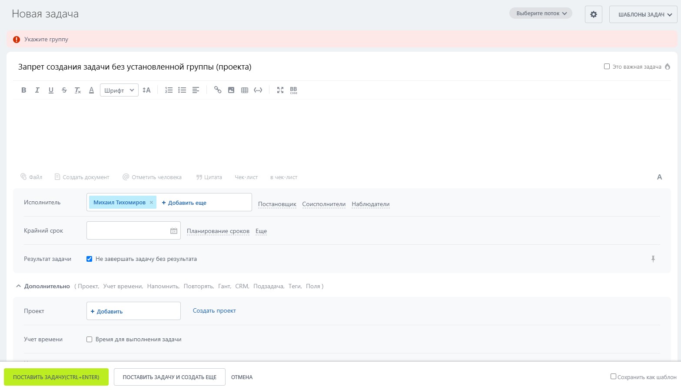
Task: Open the Наблюдатели tab link
Action: 370,204
